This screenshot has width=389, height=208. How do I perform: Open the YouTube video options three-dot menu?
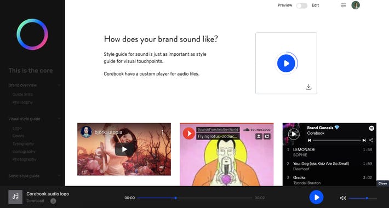tap(162, 132)
